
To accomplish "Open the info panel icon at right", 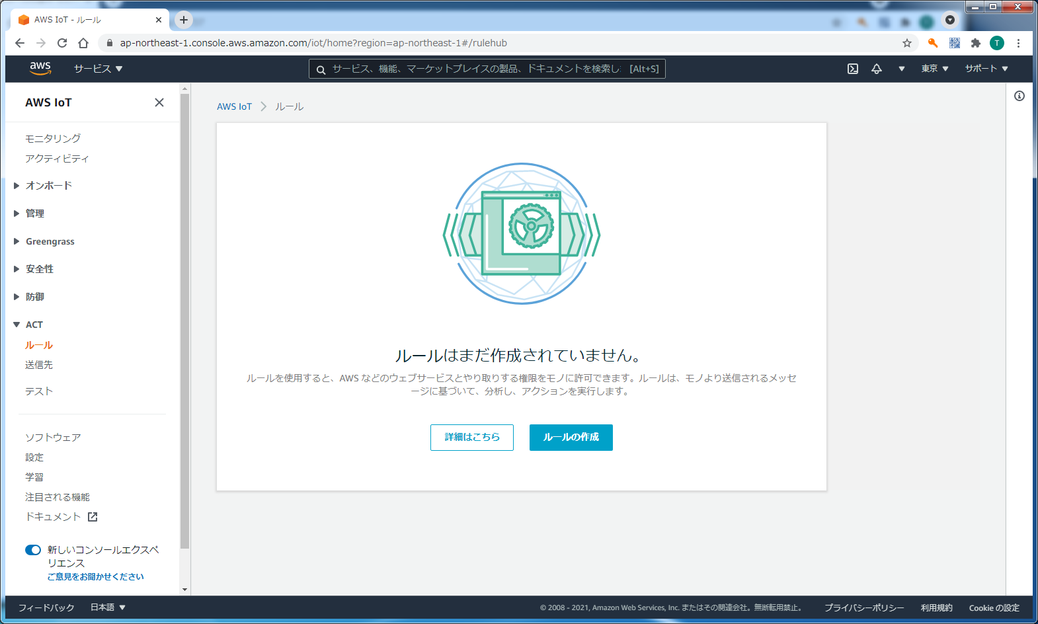I will click(1019, 96).
